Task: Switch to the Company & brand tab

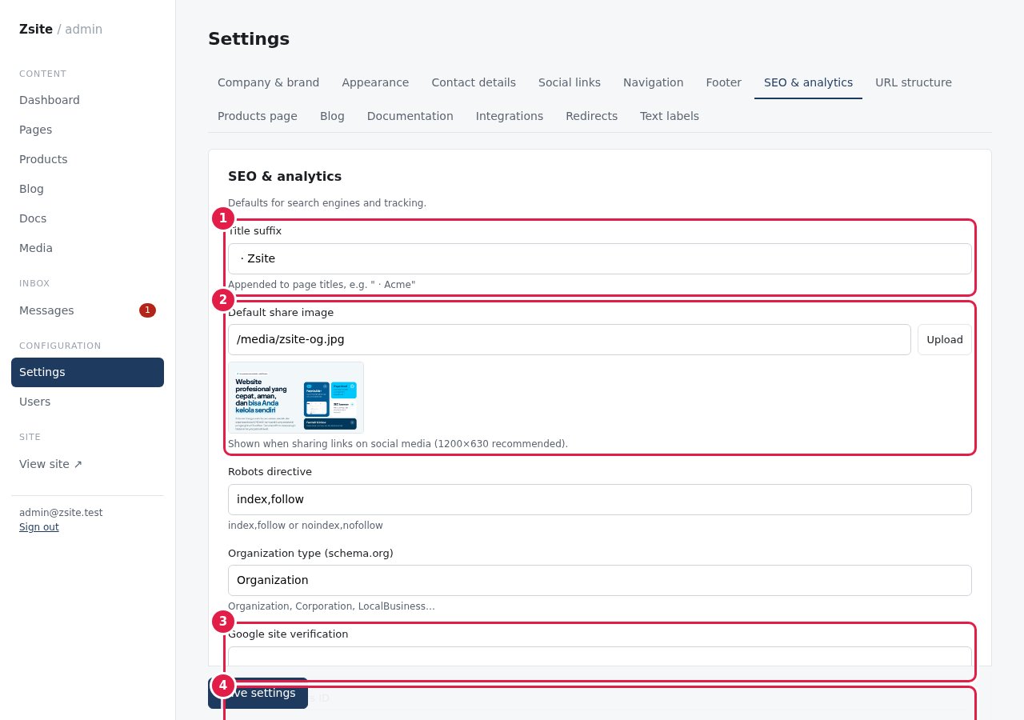Action: coord(268,82)
